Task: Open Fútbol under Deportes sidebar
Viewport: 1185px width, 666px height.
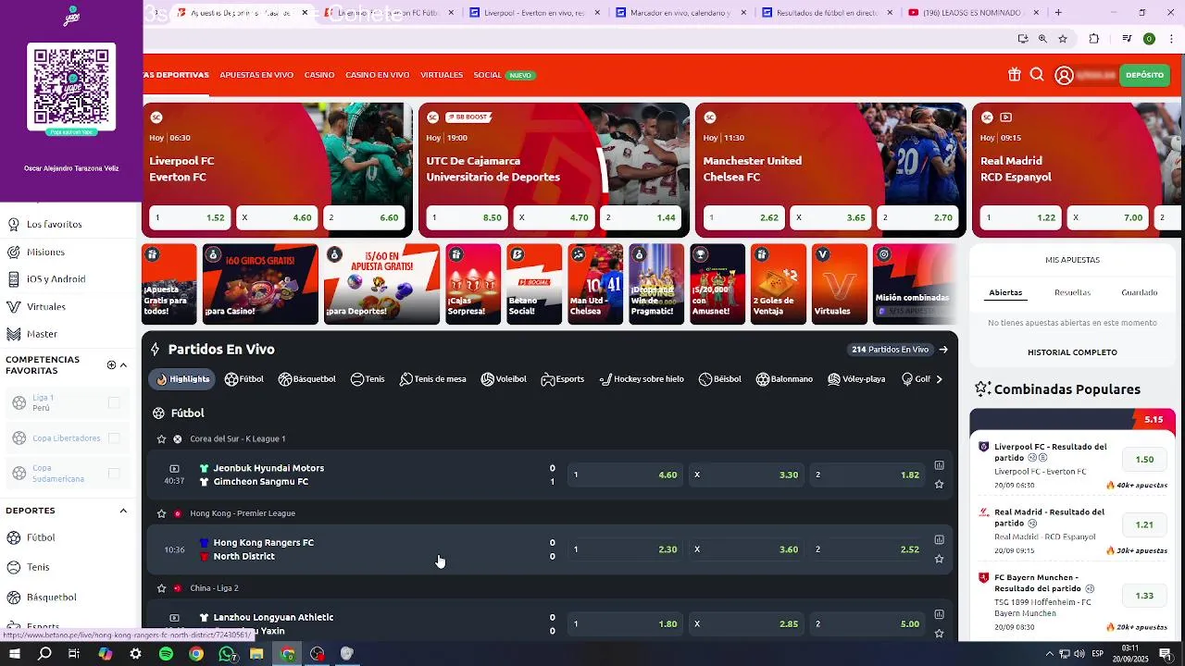Action: 41,537
